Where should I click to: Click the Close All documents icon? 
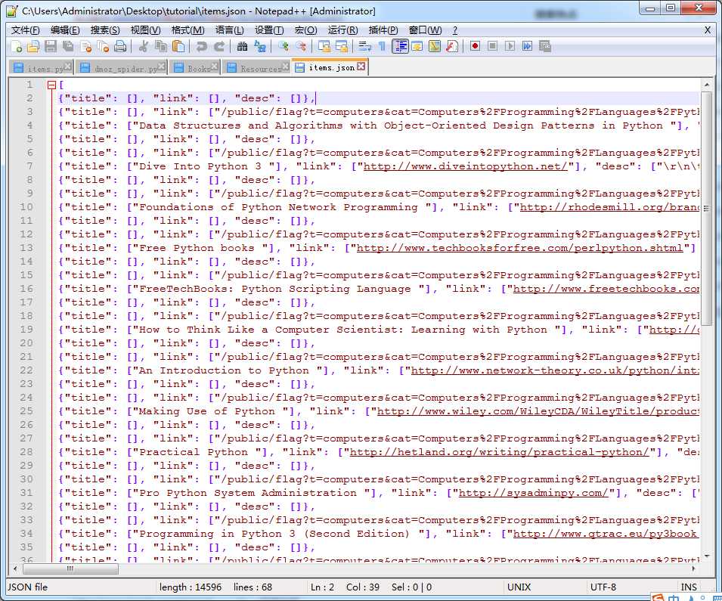point(103,46)
